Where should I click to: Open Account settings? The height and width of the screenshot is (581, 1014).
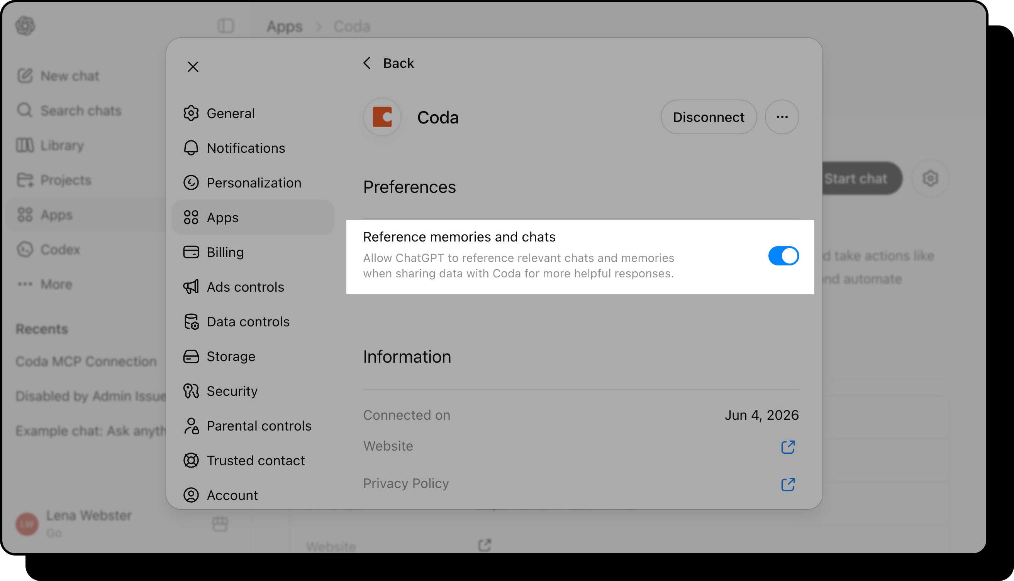point(253,495)
